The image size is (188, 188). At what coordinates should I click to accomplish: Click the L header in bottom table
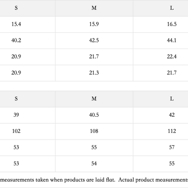click(x=172, y=99)
